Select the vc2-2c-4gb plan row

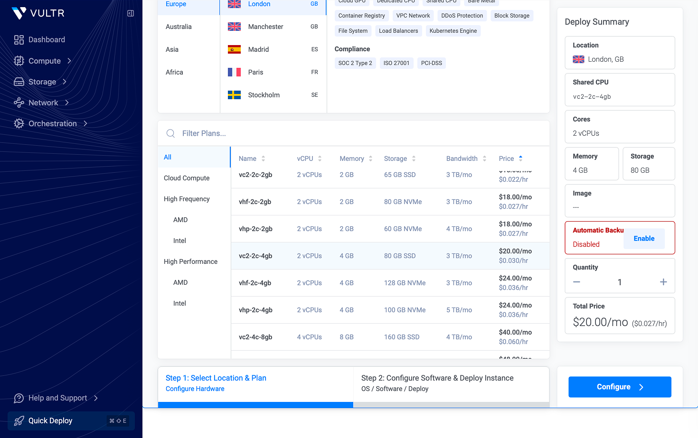coord(390,256)
